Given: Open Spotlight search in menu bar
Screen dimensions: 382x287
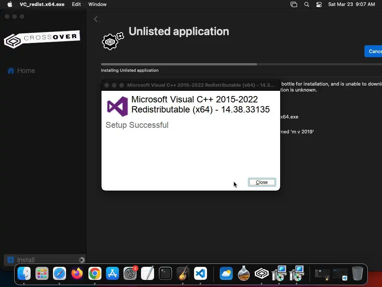Looking at the screenshot, I should 307,4.
